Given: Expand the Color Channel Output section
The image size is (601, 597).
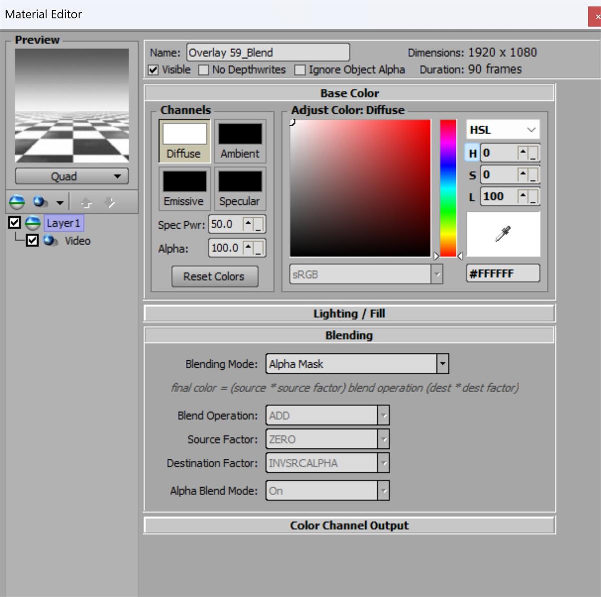Looking at the screenshot, I should pyautogui.click(x=349, y=525).
